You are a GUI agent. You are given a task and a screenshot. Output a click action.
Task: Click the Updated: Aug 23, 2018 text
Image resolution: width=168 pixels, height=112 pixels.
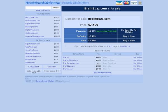pyautogui.click(x=34, y=72)
